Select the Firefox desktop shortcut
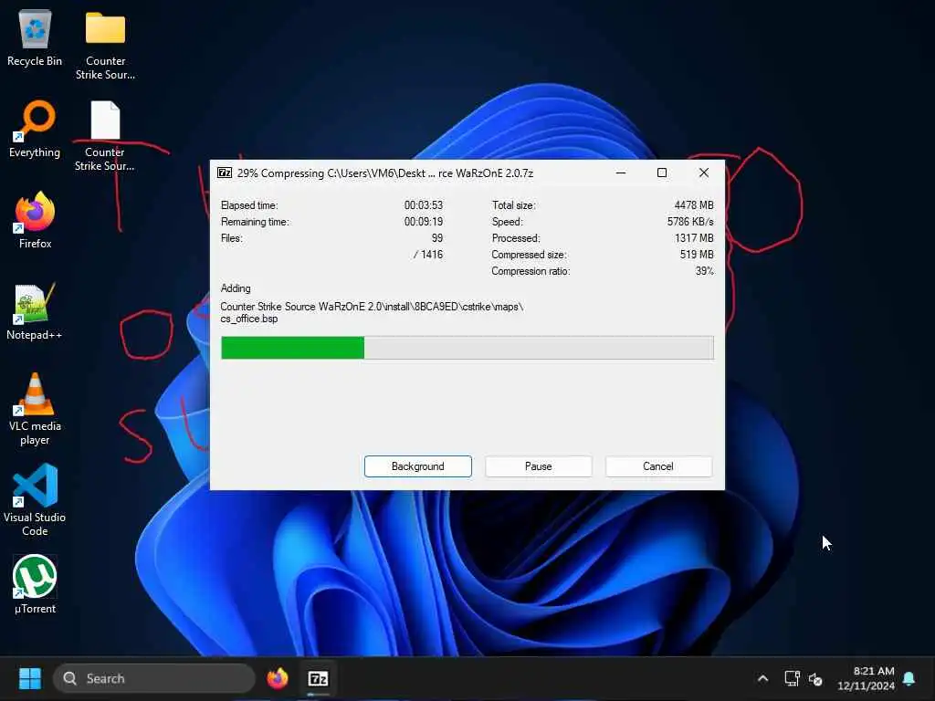 (x=35, y=221)
